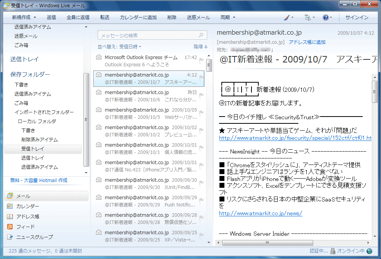381x259 pixels.
Task: Open the 新規作成 dropdown arrow
Action: tap(35, 18)
